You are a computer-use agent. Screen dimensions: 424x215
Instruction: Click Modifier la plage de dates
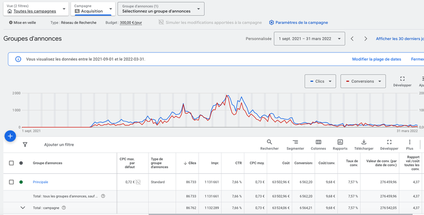coord(377,59)
